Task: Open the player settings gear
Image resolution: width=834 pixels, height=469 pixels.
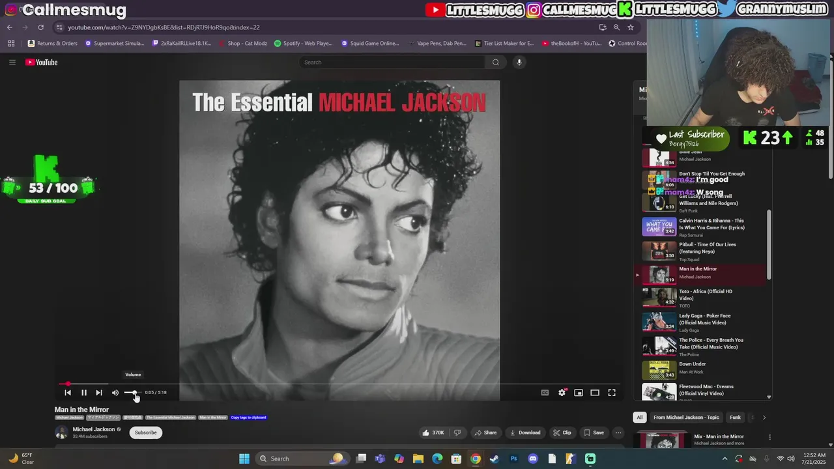Action: (x=562, y=393)
